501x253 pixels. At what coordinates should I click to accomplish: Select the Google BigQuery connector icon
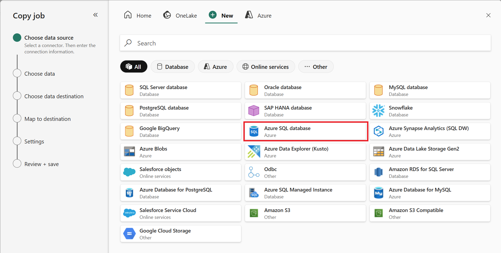click(129, 131)
